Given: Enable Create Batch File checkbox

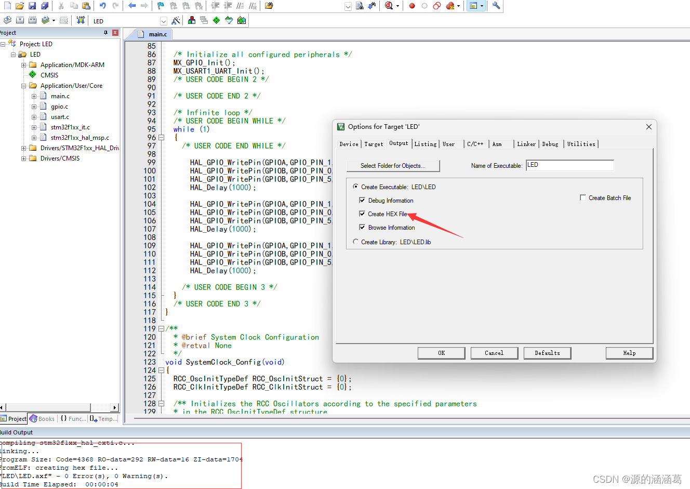Looking at the screenshot, I should (583, 197).
